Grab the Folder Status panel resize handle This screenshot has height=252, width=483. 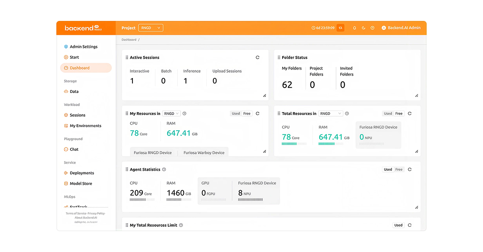(x=417, y=96)
